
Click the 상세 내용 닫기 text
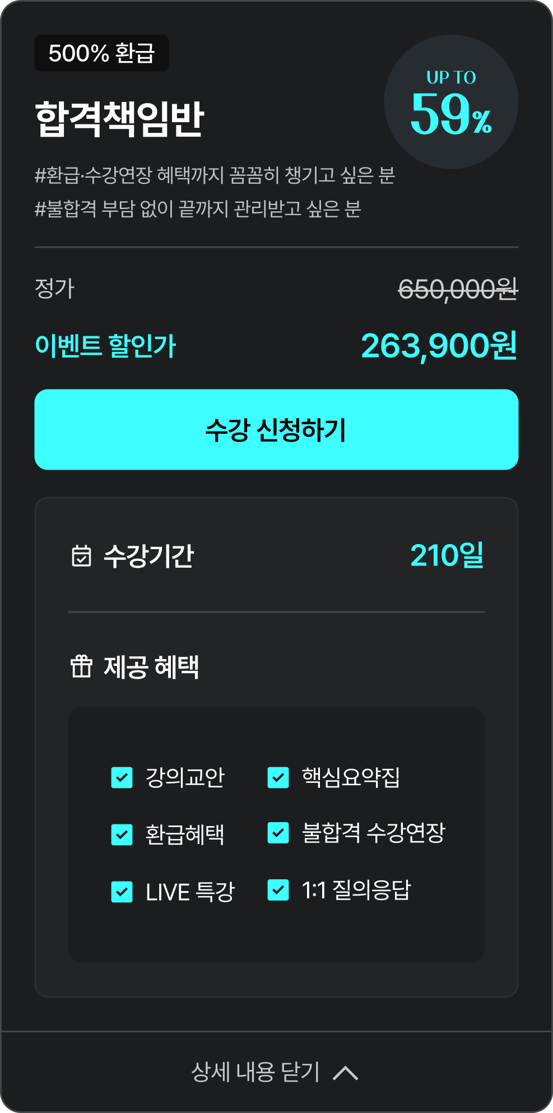tap(255, 1072)
